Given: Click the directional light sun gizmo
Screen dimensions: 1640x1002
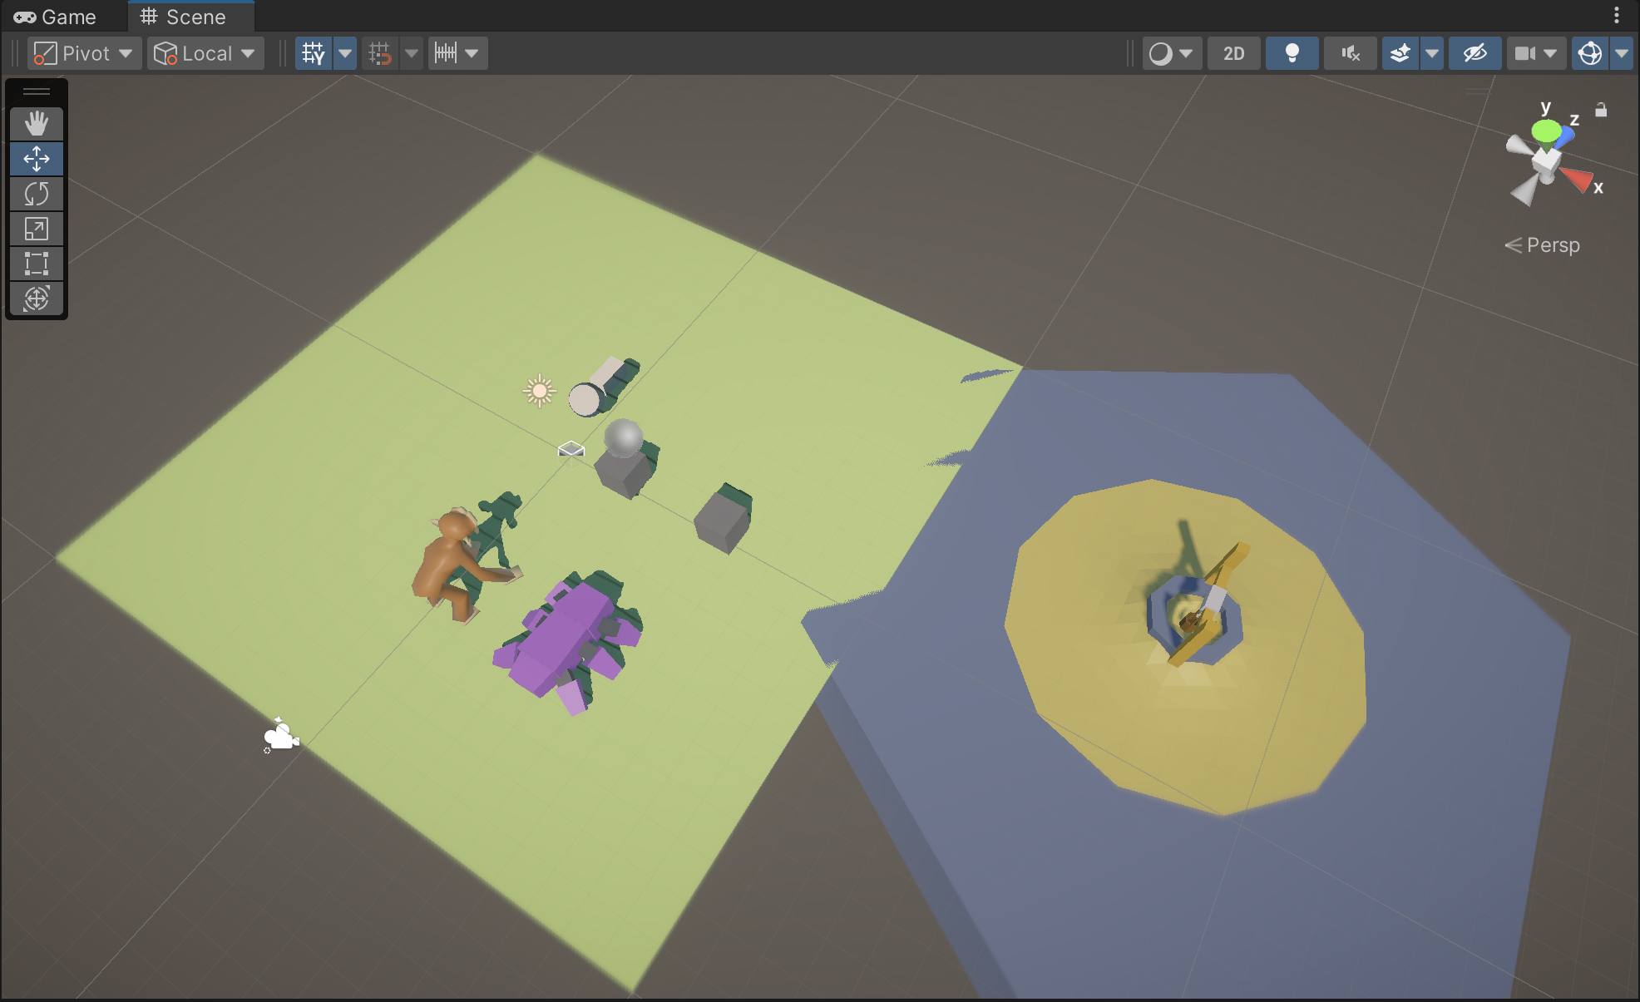Looking at the screenshot, I should [x=539, y=390].
